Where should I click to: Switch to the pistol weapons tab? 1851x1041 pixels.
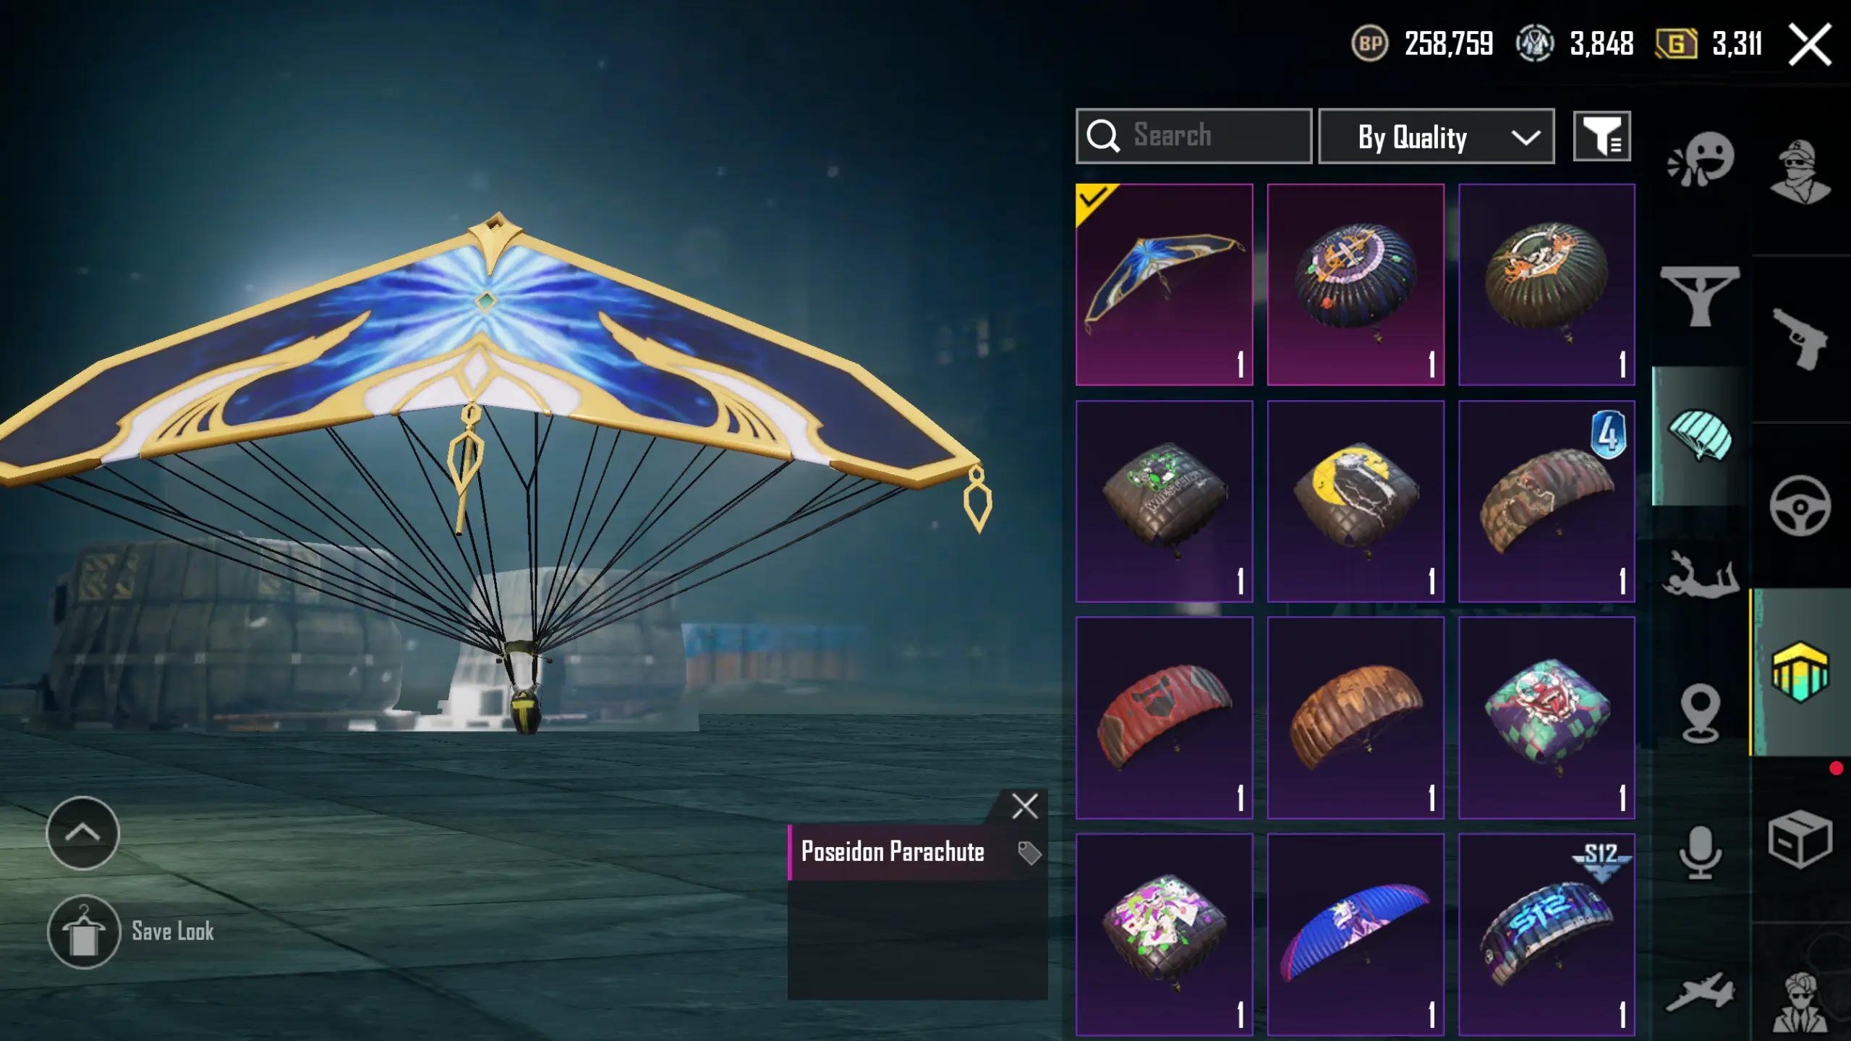[x=1800, y=338]
